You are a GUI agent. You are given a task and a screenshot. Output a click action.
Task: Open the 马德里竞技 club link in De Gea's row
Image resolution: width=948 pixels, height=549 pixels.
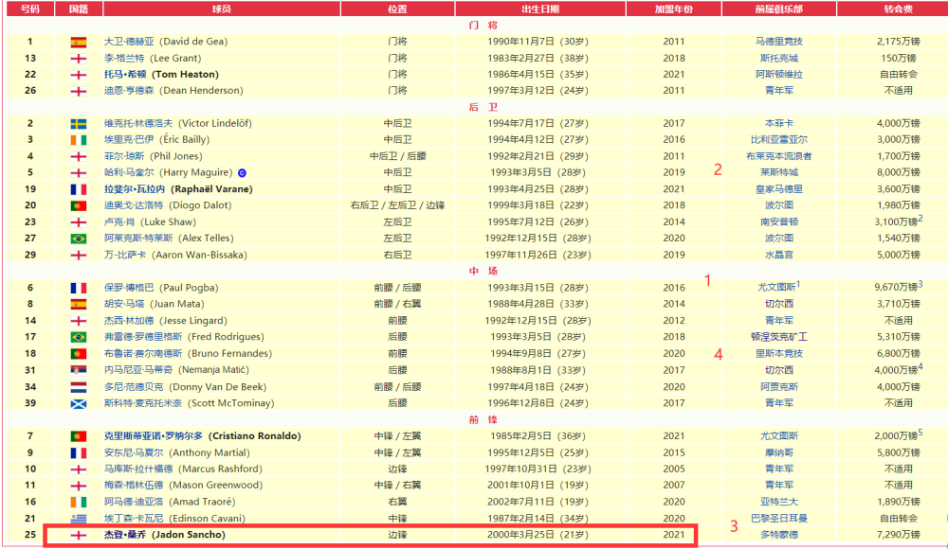(x=778, y=42)
